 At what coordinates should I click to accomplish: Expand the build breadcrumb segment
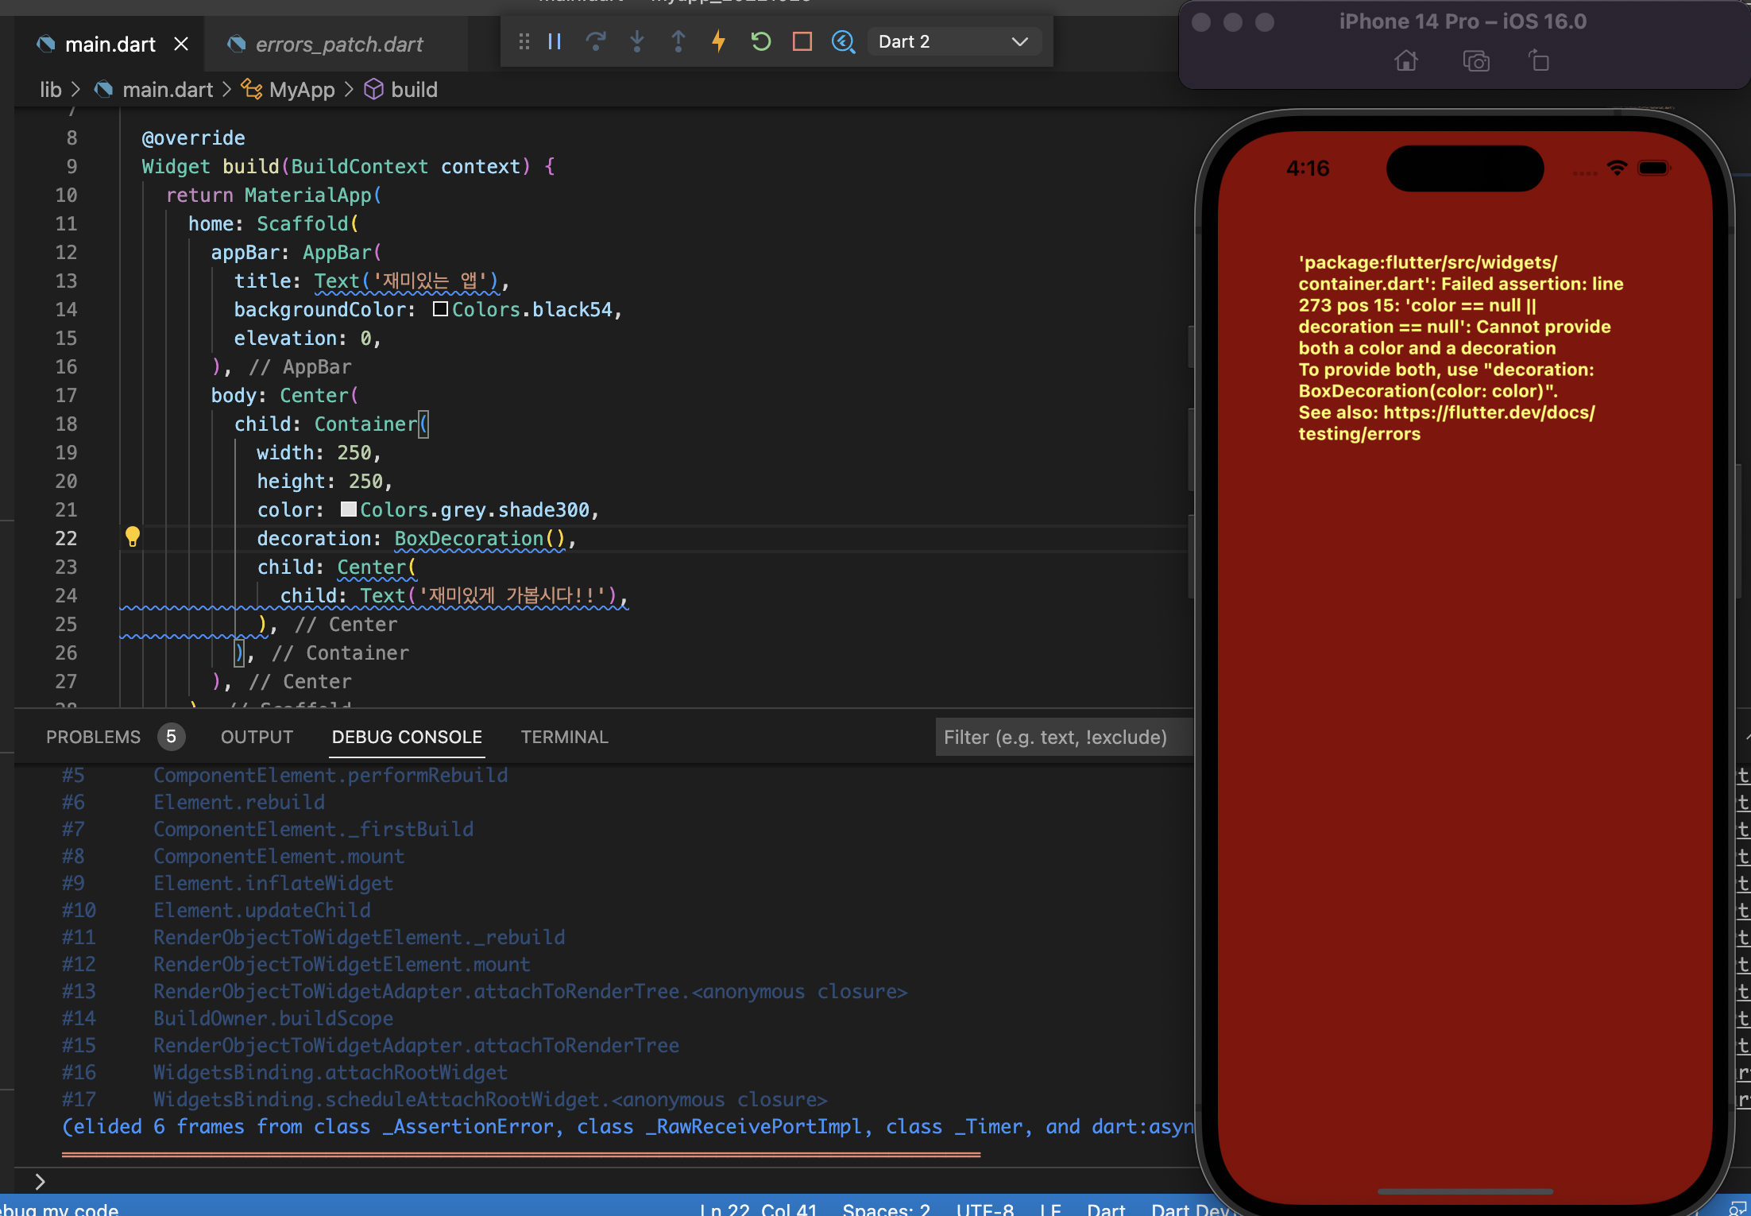coord(413,90)
